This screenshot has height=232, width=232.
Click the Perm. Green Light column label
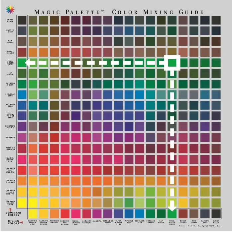(x=172, y=222)
